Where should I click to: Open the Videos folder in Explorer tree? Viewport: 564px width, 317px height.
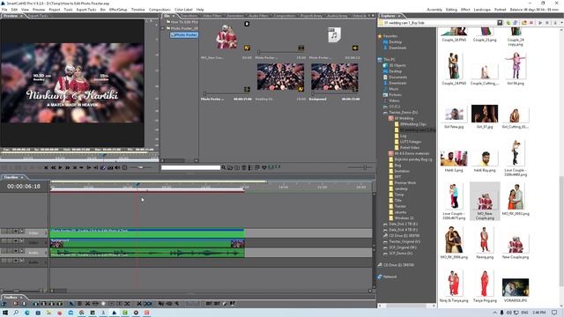click(x=394, y=100)
